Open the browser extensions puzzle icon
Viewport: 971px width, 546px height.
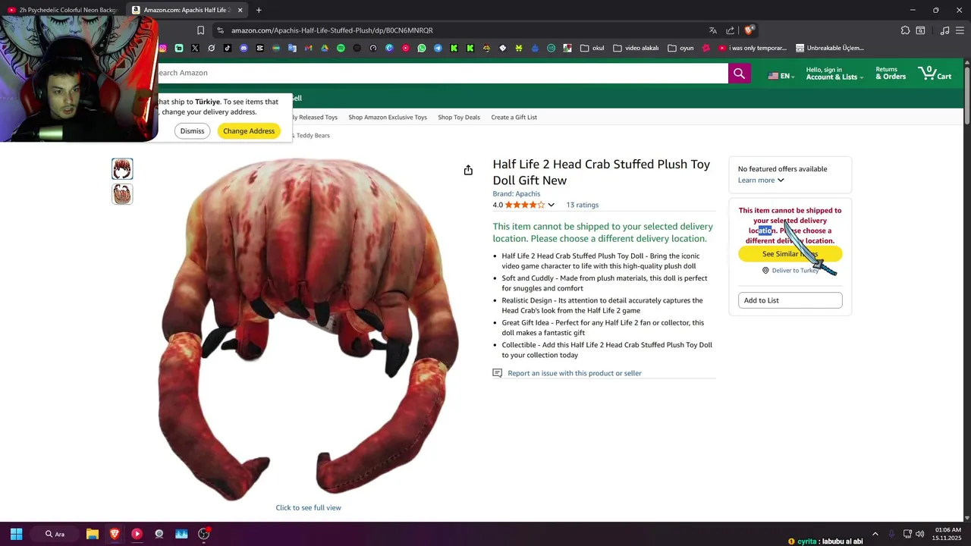(905, 30)
